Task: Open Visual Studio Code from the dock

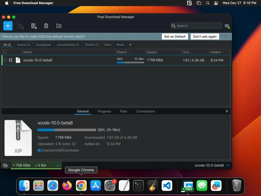Action: (x=167, y=186)
